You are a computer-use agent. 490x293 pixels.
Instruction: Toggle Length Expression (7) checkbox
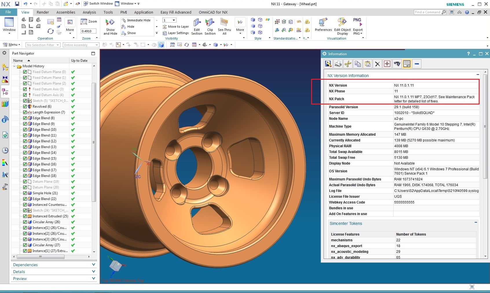tap(25, 112)
